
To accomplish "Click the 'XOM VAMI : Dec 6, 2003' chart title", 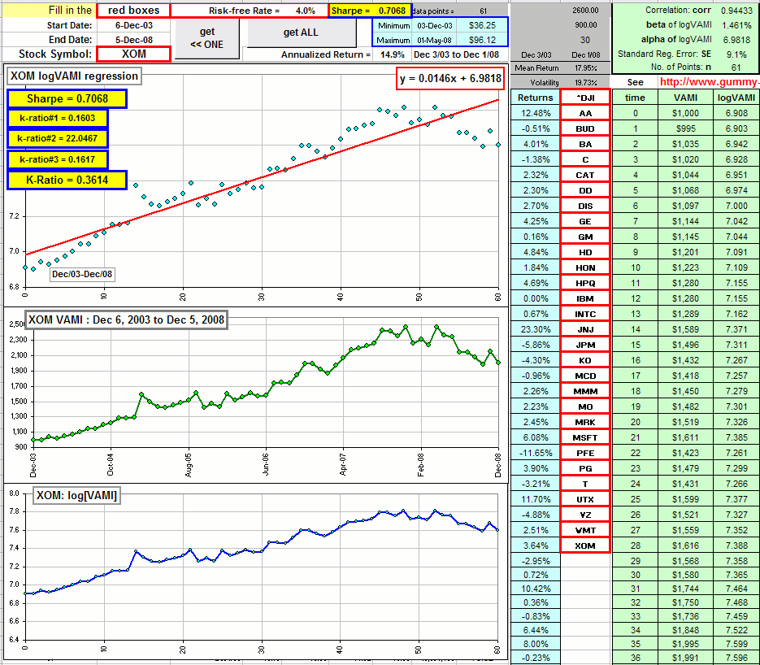I will [x=127, y=319].
